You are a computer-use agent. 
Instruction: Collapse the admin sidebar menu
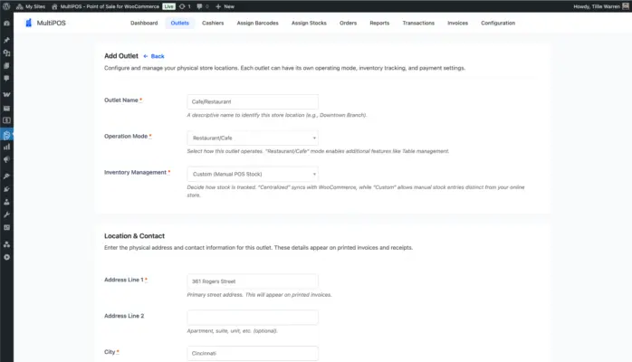[x=6, y=257]
